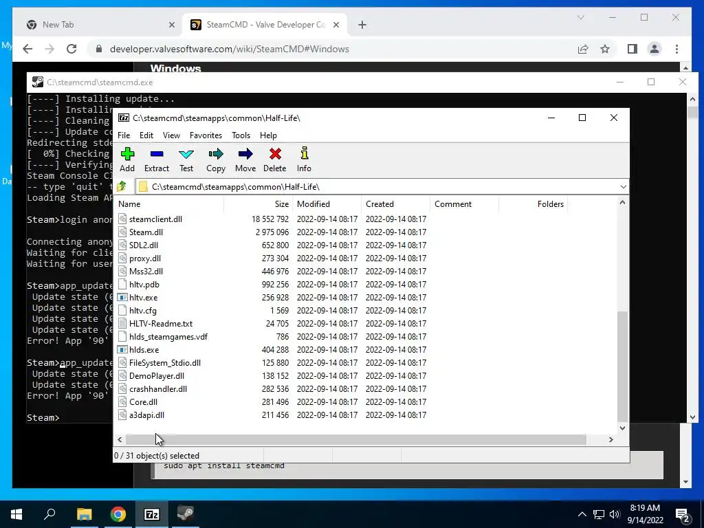
Task: Open the Chrome tab search chevron
Action: [580, 17]
